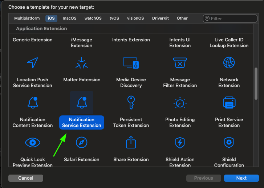Focus the Filter text field
This screenshot has height=188, width=264.
coord(230,19)
